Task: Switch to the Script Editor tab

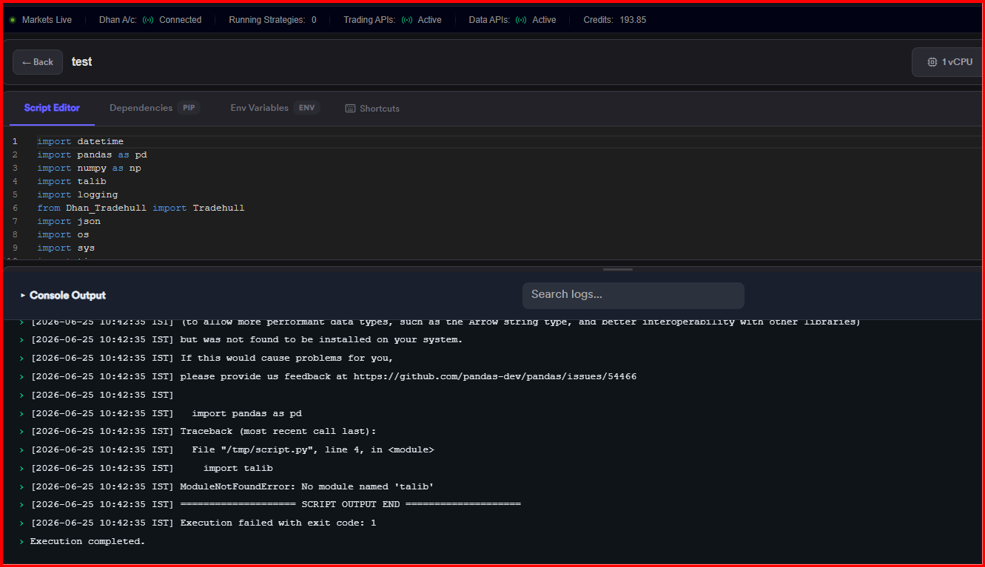Action: coord(52,108)
